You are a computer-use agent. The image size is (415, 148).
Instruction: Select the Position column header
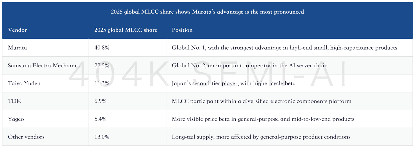[x=182, y=30]
